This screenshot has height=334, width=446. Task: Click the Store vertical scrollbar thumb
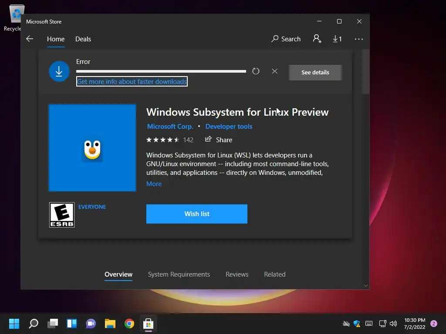tap(366, 72)
